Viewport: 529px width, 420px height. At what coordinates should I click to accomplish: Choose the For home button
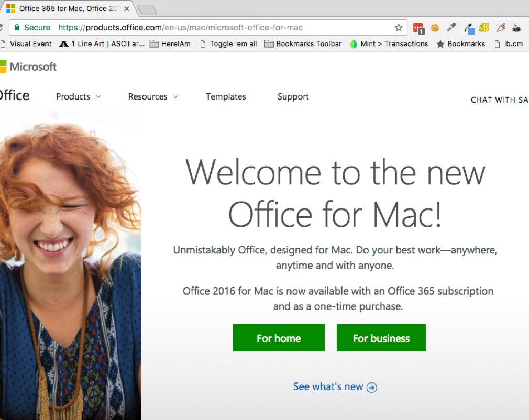279,338
